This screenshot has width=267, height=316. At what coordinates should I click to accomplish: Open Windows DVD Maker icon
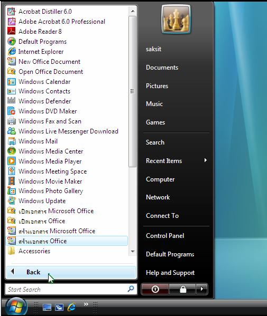click(12, 111)
